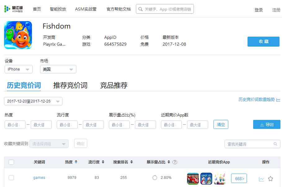282x187 pixels.
Task: Open the games keyword link
Action: [39, 178]
